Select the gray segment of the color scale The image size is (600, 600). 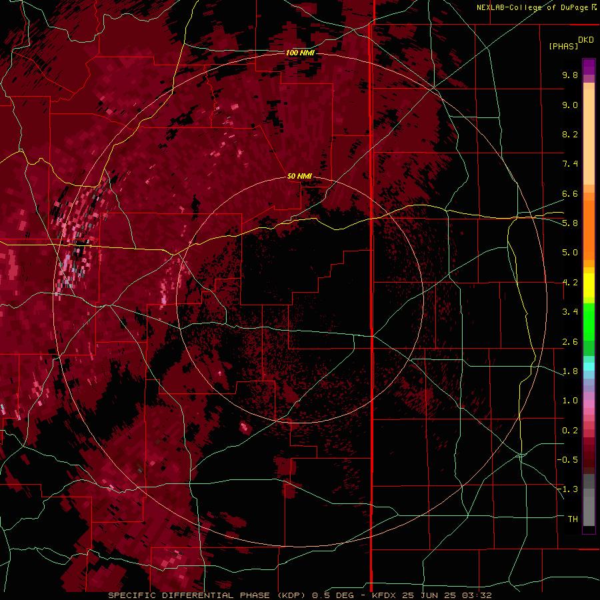click(x=589, y=501)
